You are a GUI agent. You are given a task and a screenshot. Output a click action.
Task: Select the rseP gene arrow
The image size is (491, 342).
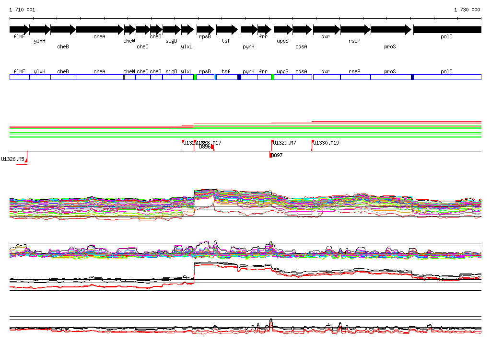pyautogui.click(x=354, y=30)
